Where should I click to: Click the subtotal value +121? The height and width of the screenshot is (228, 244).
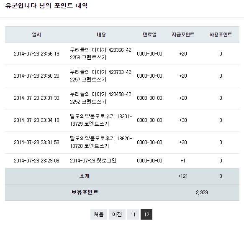coord(183,176)
